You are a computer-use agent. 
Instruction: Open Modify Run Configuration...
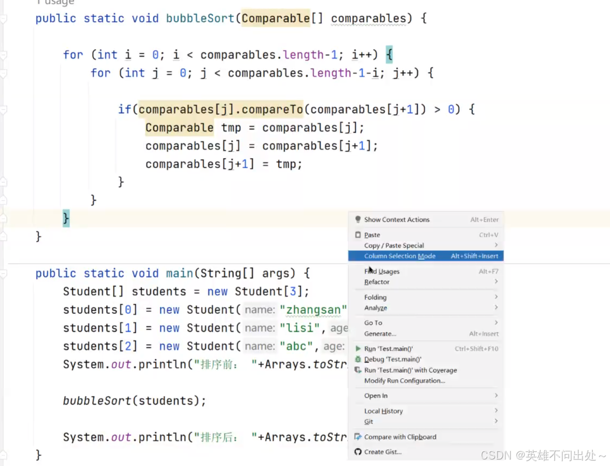(426, 381)
